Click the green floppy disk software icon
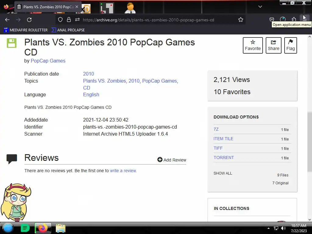Screen dimensions: 312x234 tap(12, 43)
